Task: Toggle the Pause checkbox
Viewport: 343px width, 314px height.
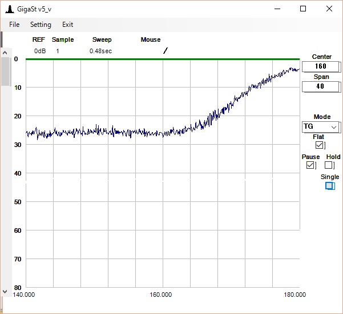Action: click(x=310, y=165)
